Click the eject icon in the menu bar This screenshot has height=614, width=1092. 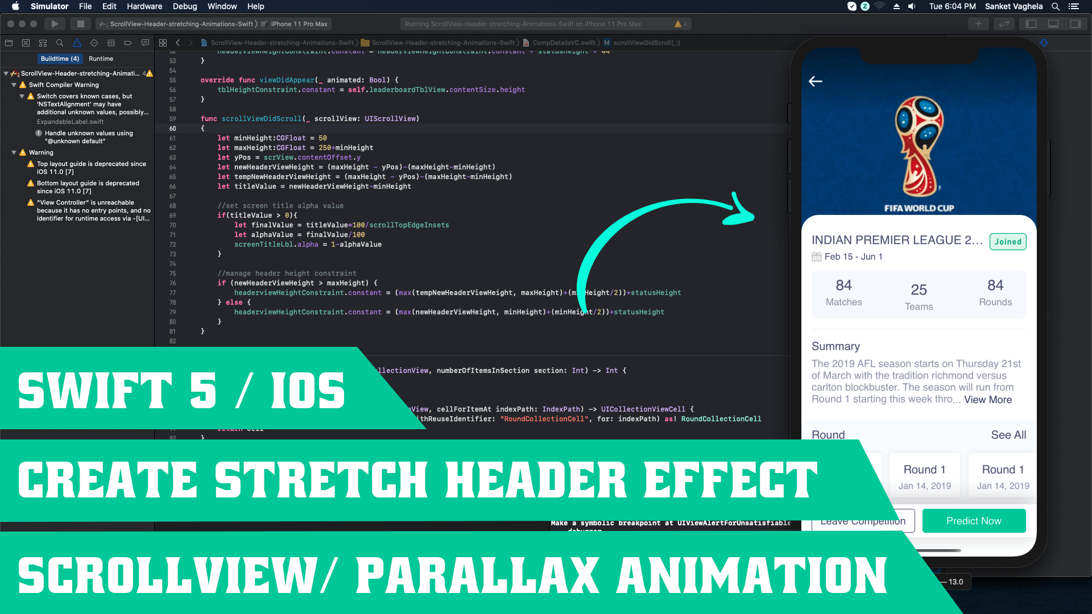click(x=896, y=6)
